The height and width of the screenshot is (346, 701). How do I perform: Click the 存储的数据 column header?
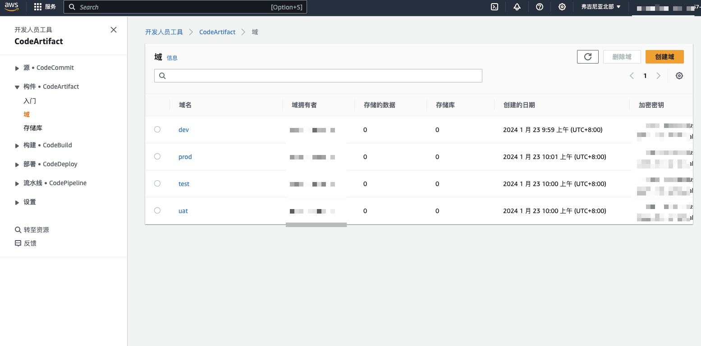click(380, 105)
